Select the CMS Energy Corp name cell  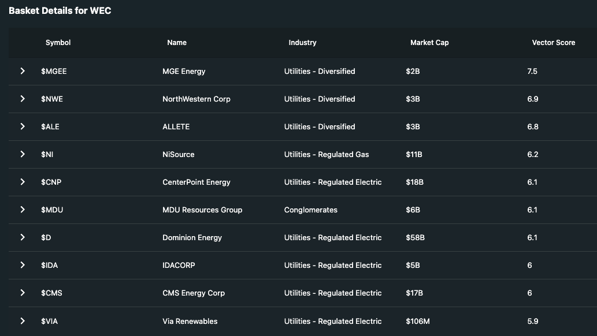point(194,293)
